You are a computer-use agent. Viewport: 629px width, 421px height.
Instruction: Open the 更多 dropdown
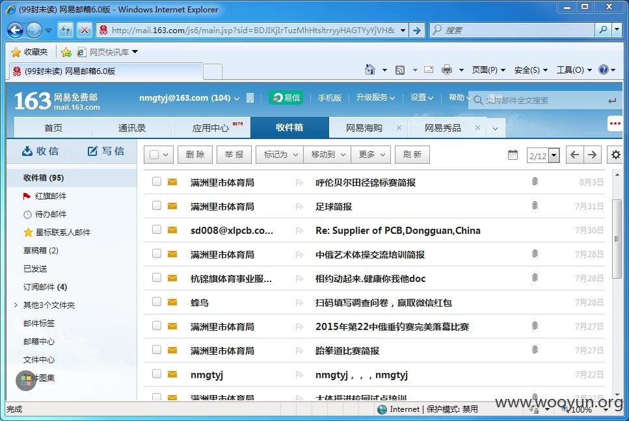[x=371, y=155]
